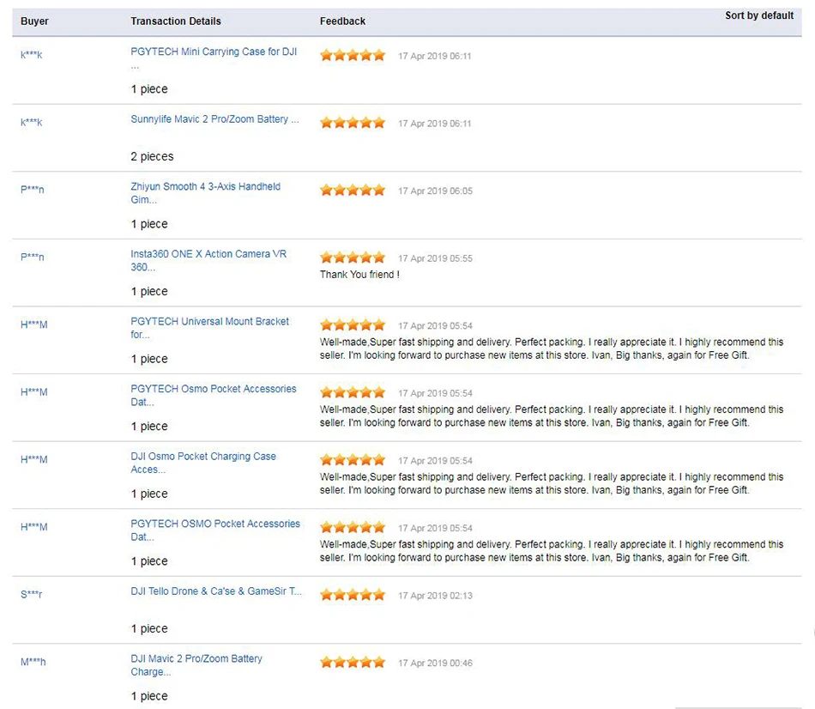Select the 'Thank You friend !' feedback text

359,275
